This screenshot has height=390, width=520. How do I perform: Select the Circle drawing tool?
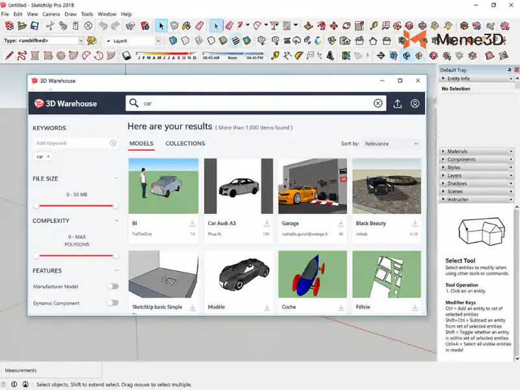(x=60, y=55)
